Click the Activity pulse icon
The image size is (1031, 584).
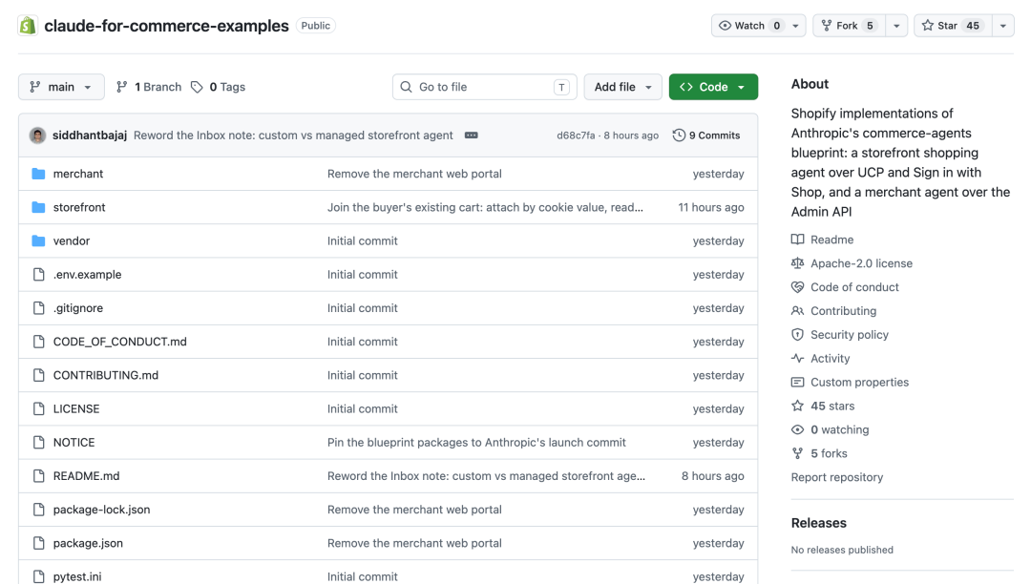(x=797, y=358)
